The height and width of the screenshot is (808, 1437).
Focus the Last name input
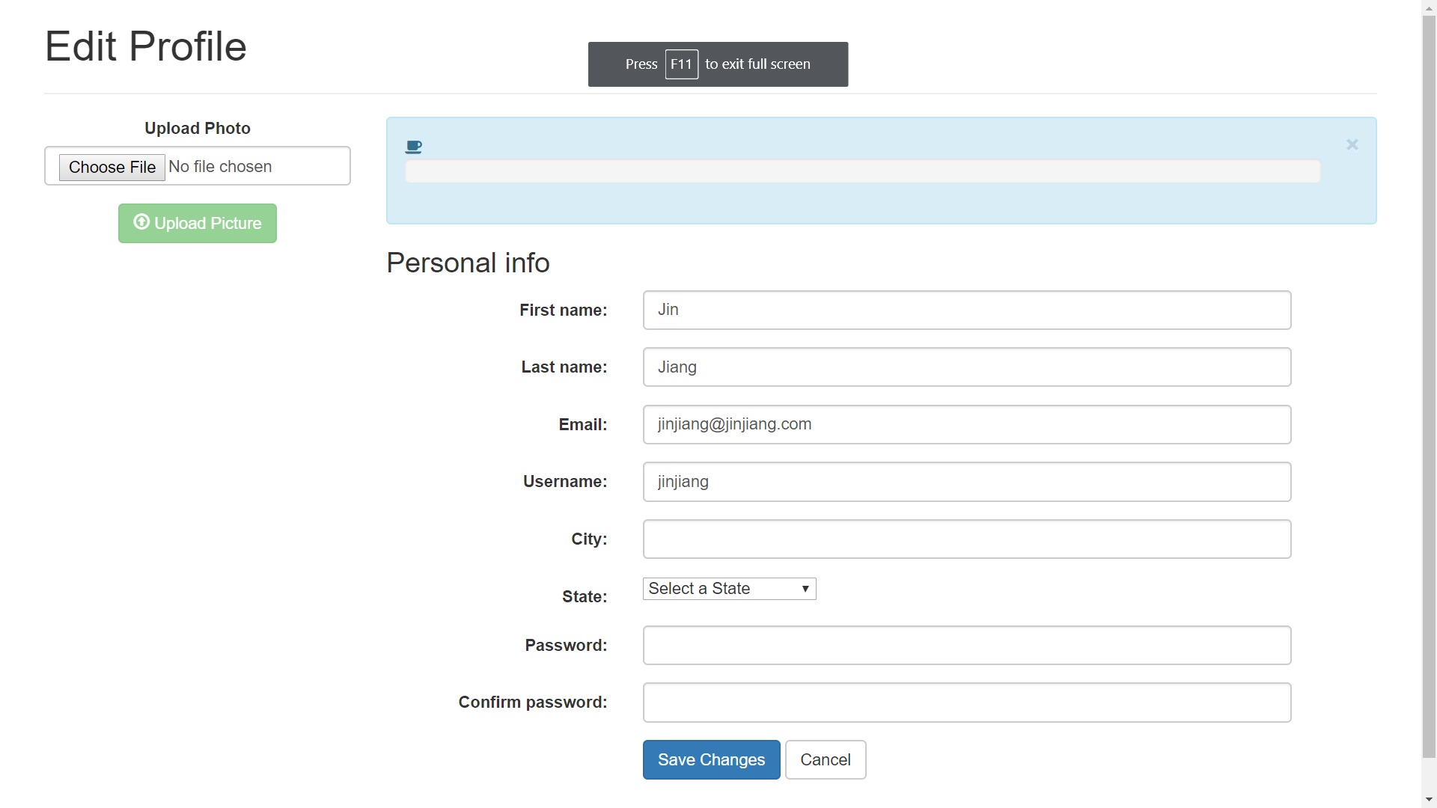[966, 367]
